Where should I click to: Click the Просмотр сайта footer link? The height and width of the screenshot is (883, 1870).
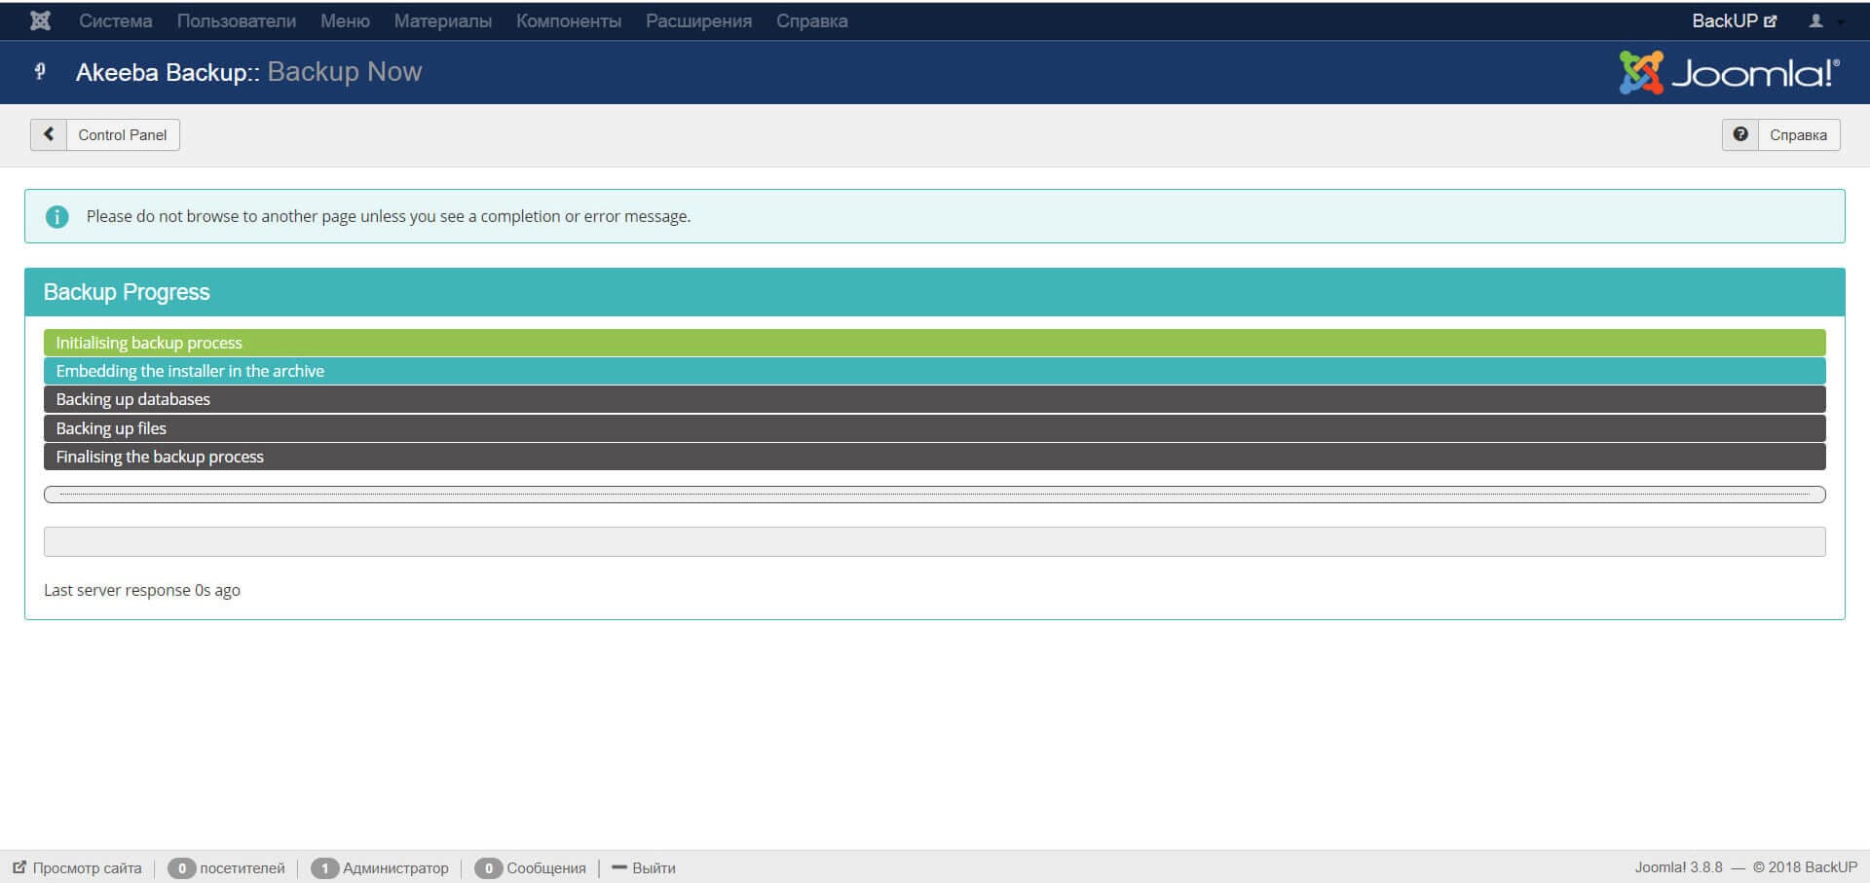pyautogui.click(x=78, y=867)
